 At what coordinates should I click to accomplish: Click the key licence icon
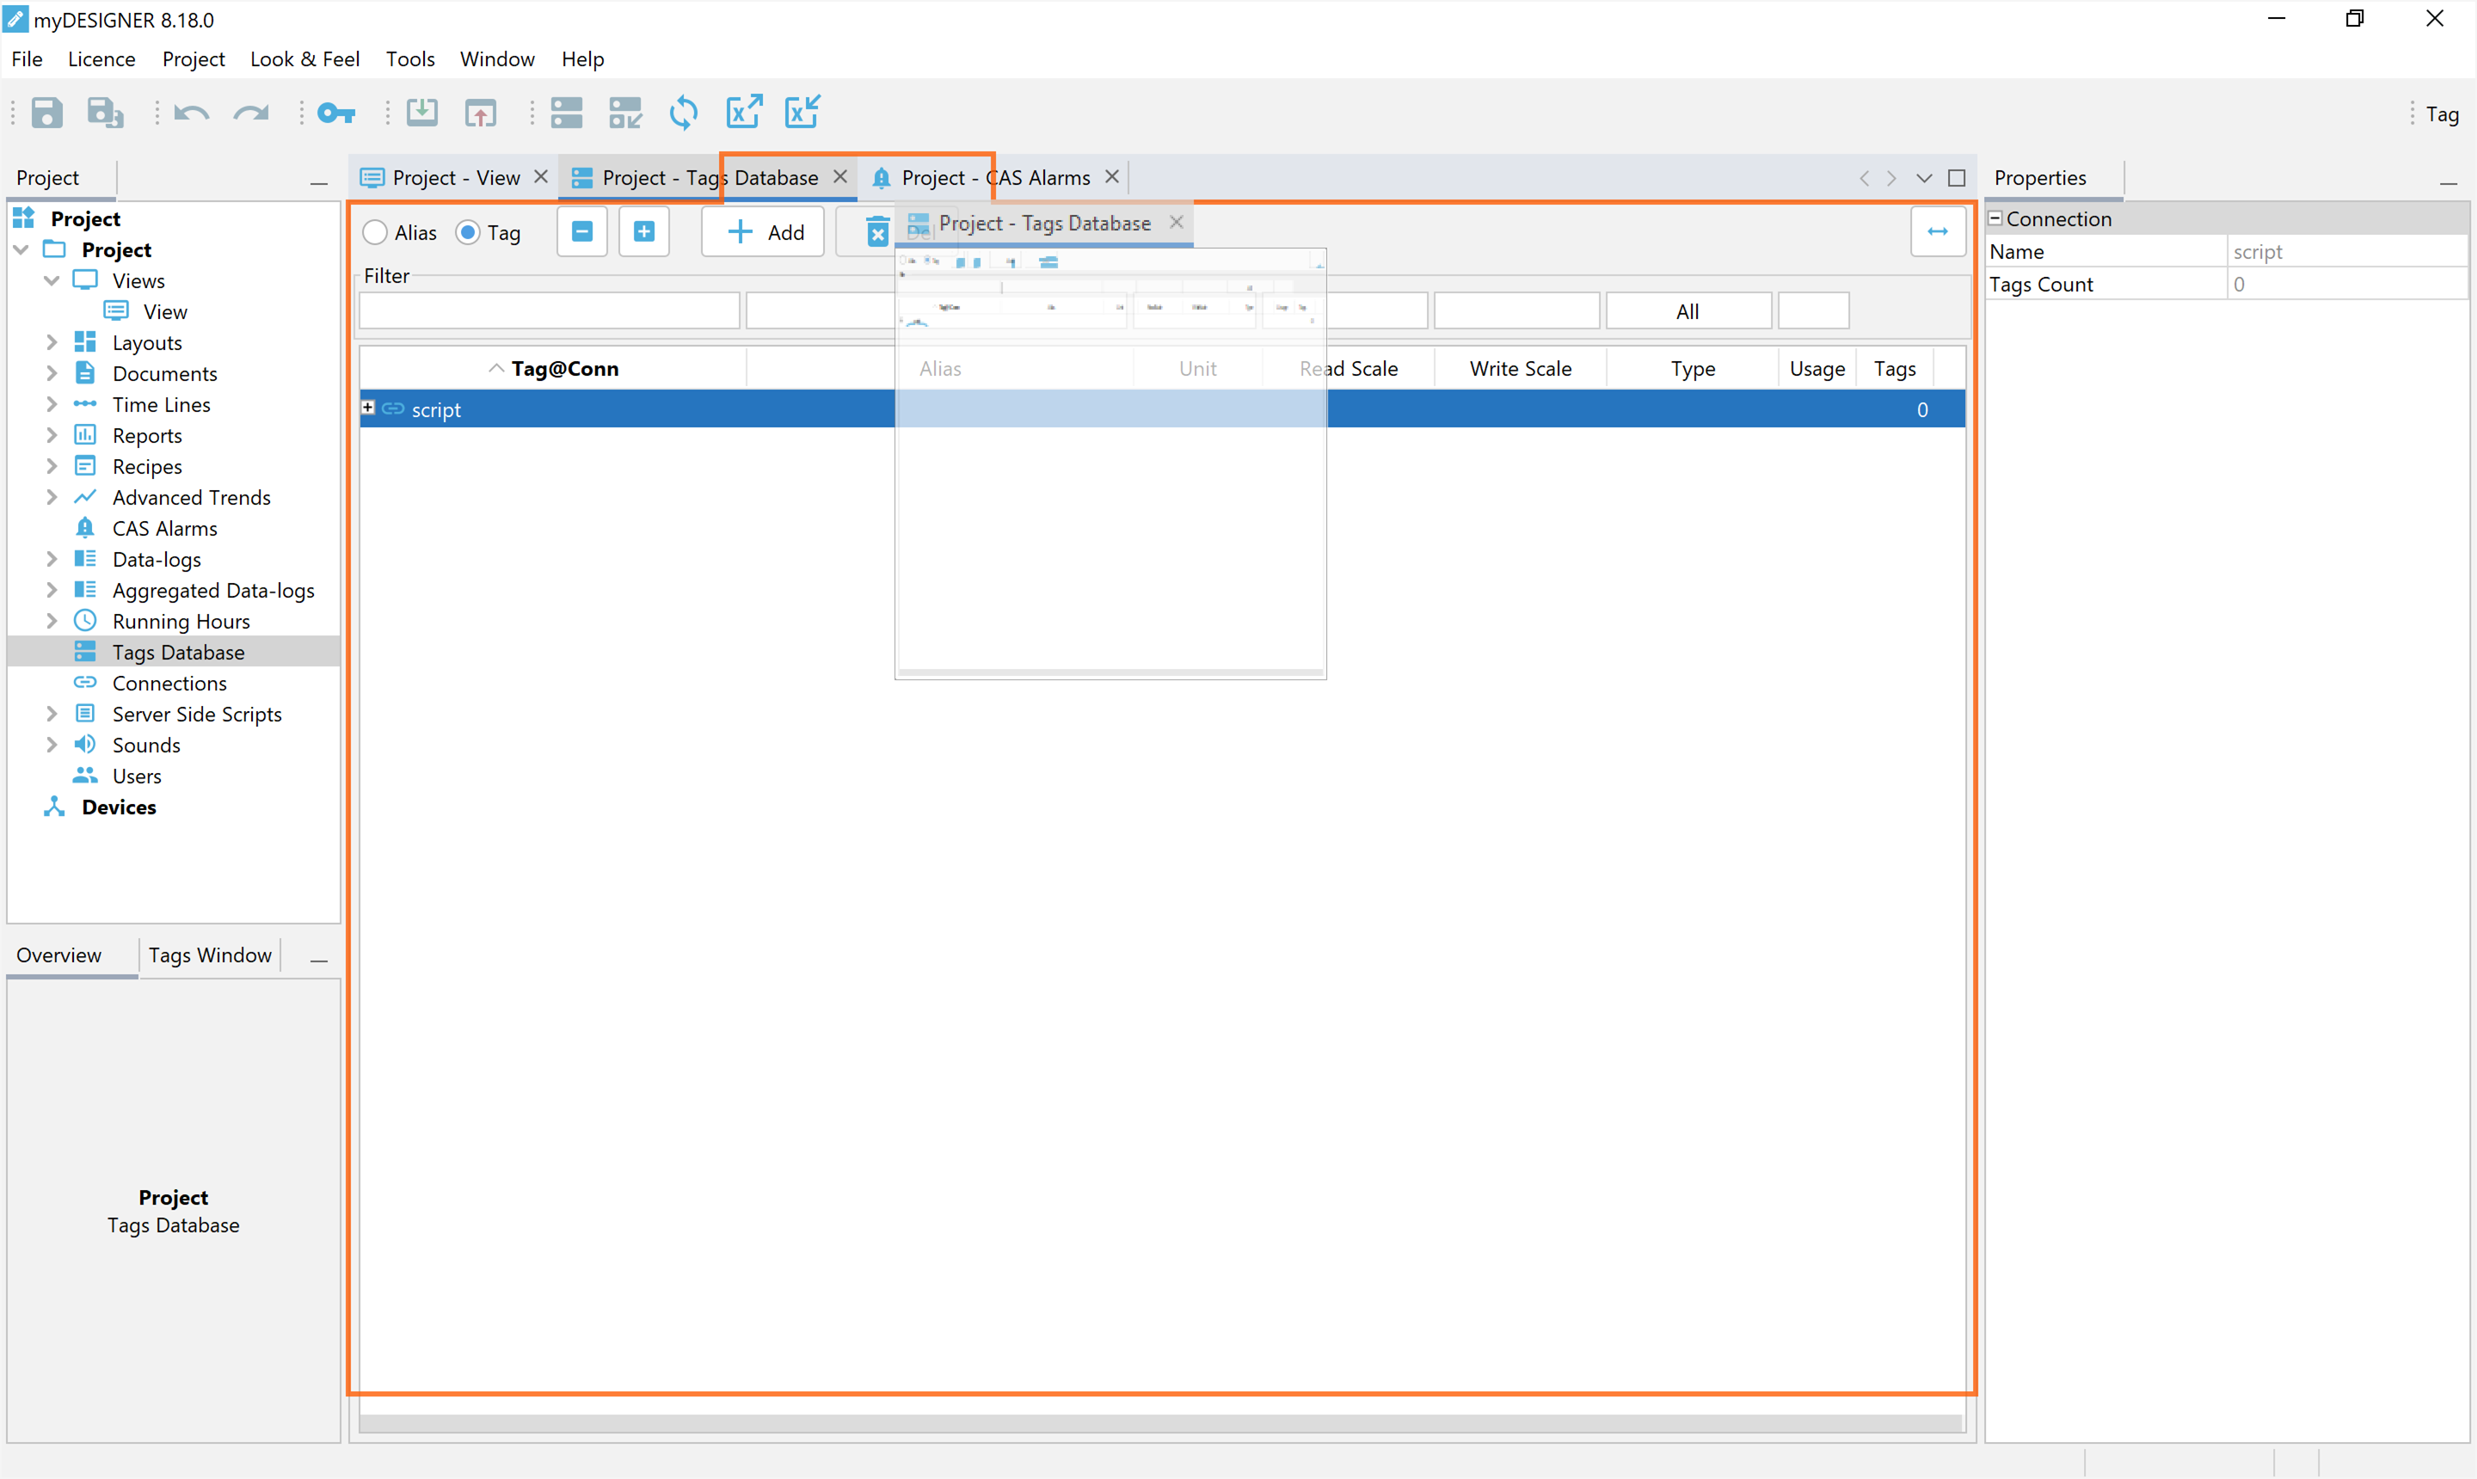click(x=336, y=113)
